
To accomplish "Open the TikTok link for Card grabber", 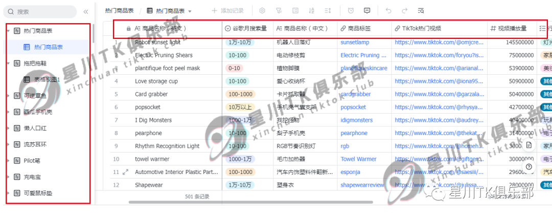I will click(x=440, y=94).
